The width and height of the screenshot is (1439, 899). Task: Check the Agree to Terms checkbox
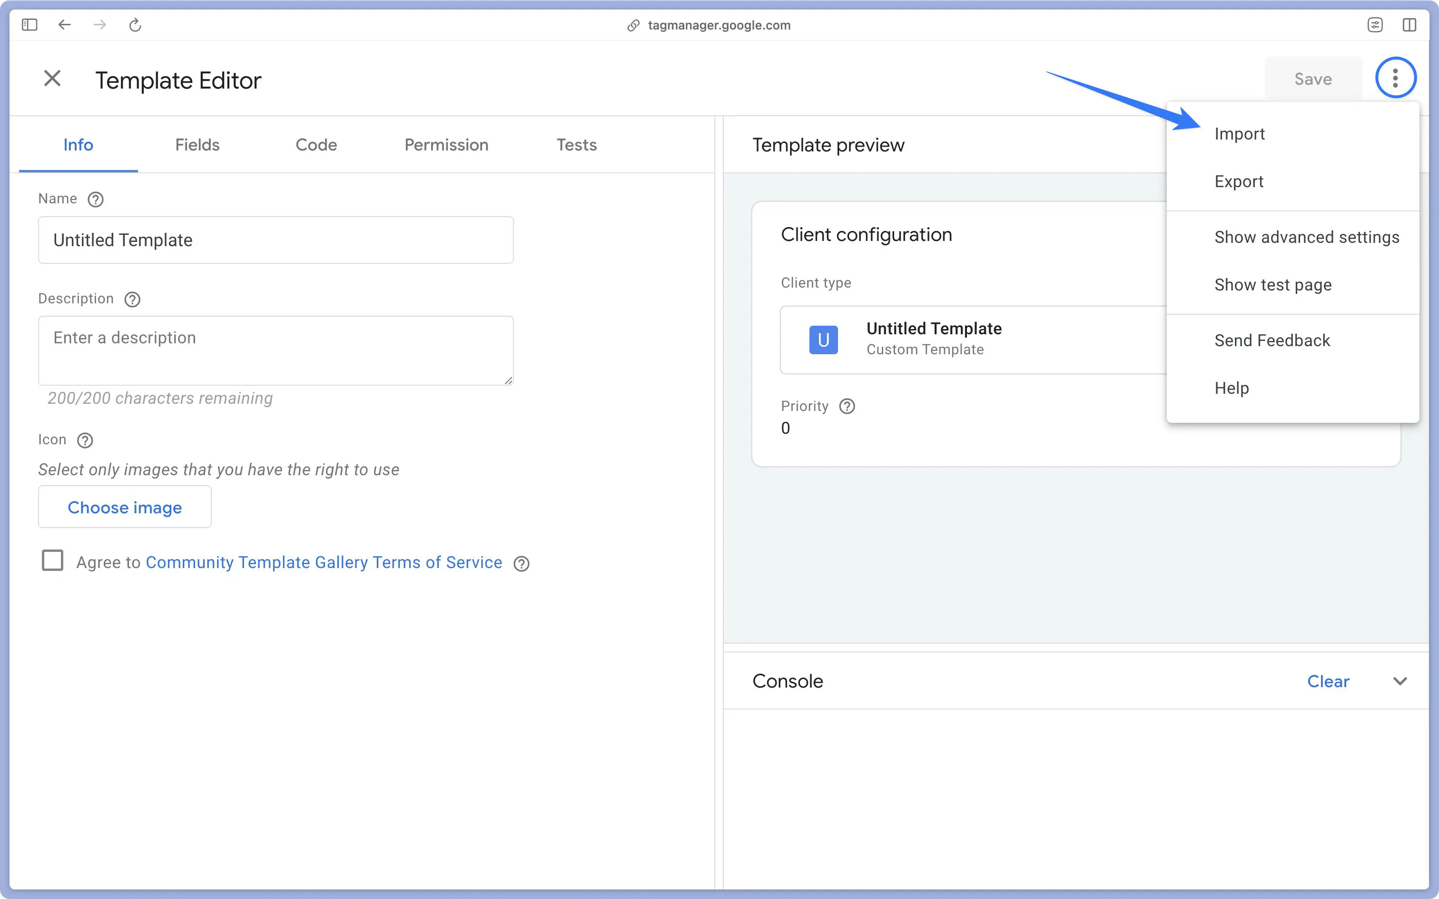click(x=53, y=560)
